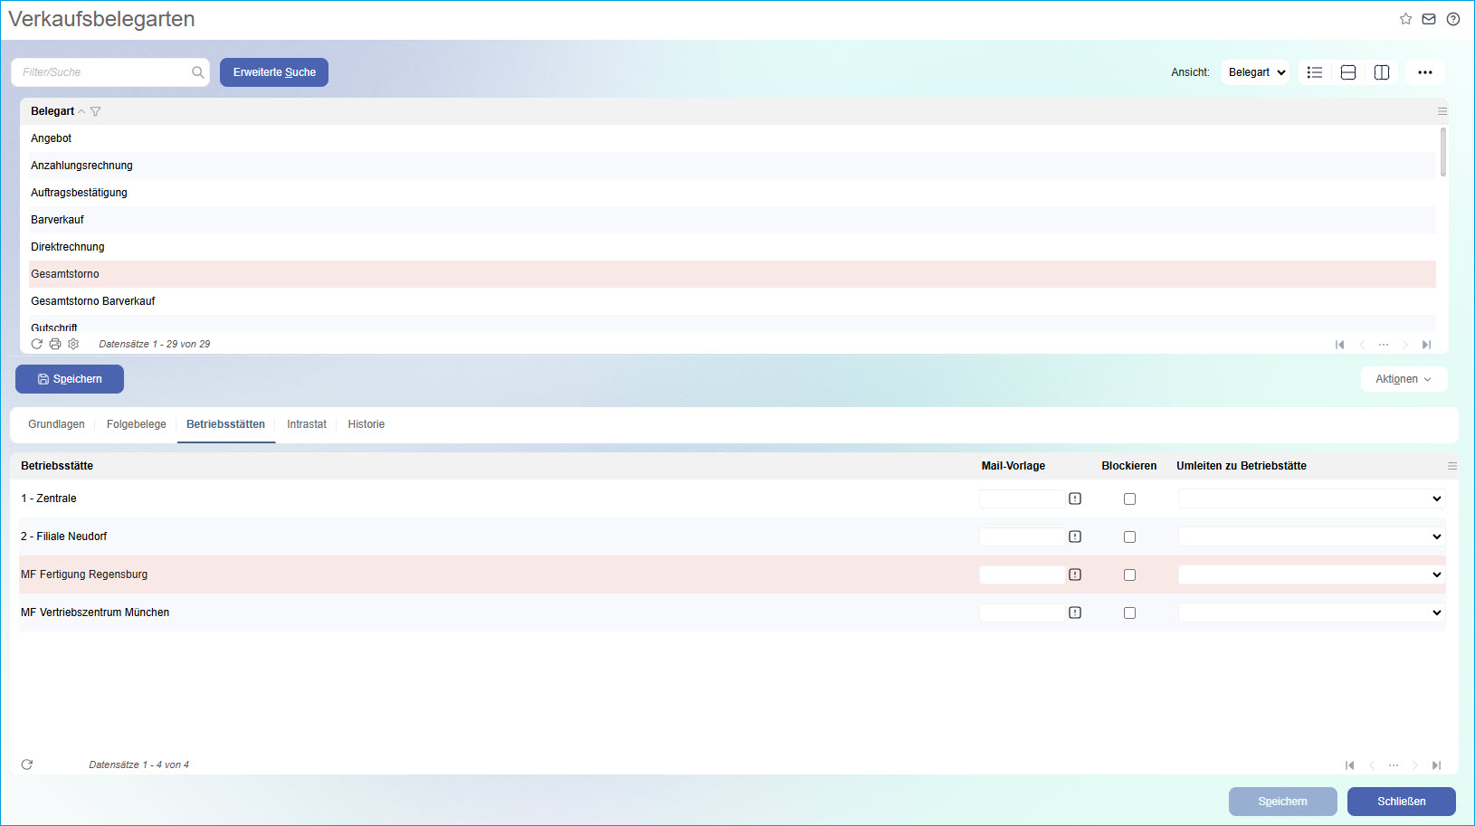Switch to vertical split view icon
Viewport: 1475px width, 826px height.
tap(1382, 72)
